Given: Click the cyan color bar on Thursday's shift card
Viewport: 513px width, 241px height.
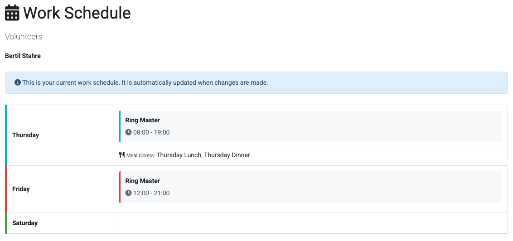Looking at the screenshot, I should (x=120, y=126).
